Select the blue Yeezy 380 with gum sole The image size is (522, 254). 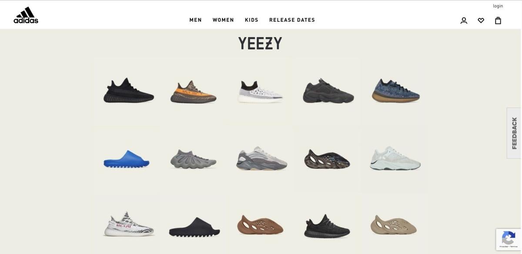[396, 91]
